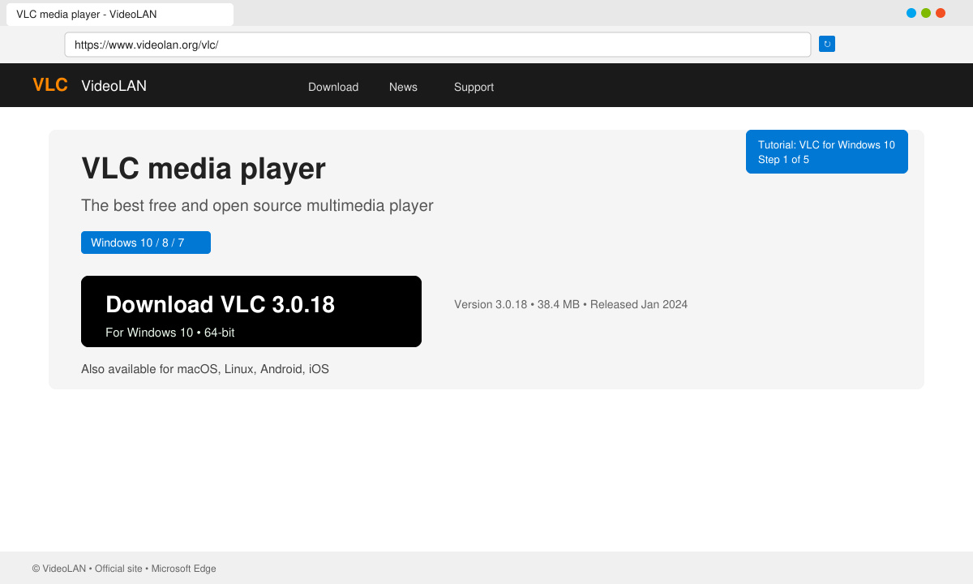The width and height of the screenshot is (973, 584).
Task: Click the green window control dot
Action: 926,13
